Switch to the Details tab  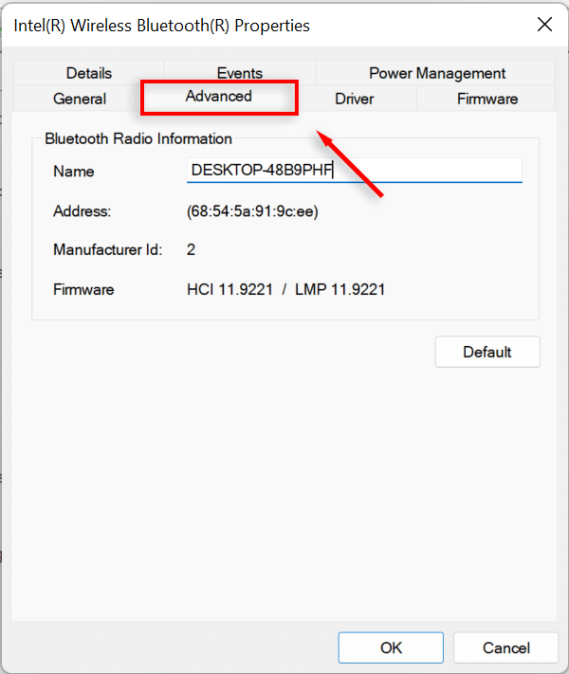(89, 73)
